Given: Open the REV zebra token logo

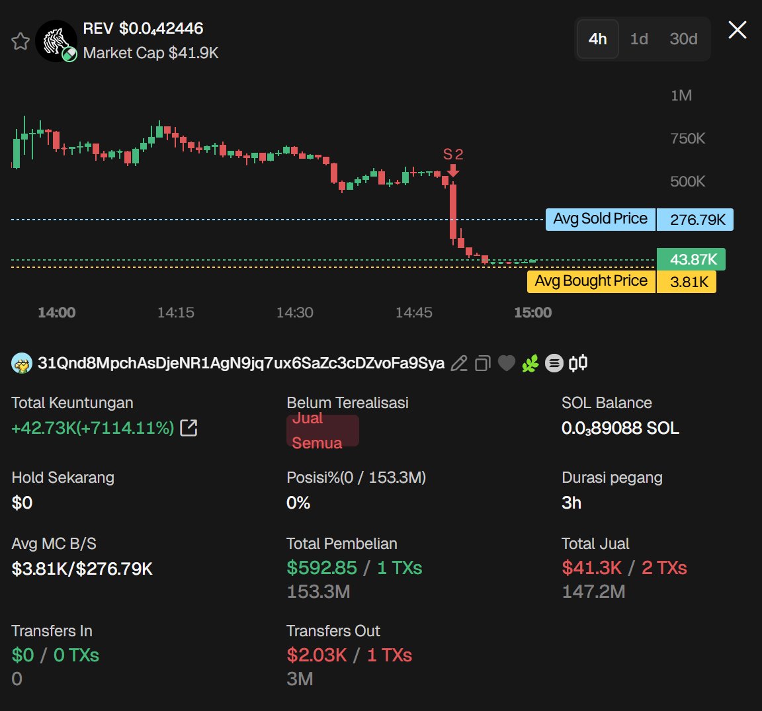Looking at the screenshot, I should [x=56, y=41].
